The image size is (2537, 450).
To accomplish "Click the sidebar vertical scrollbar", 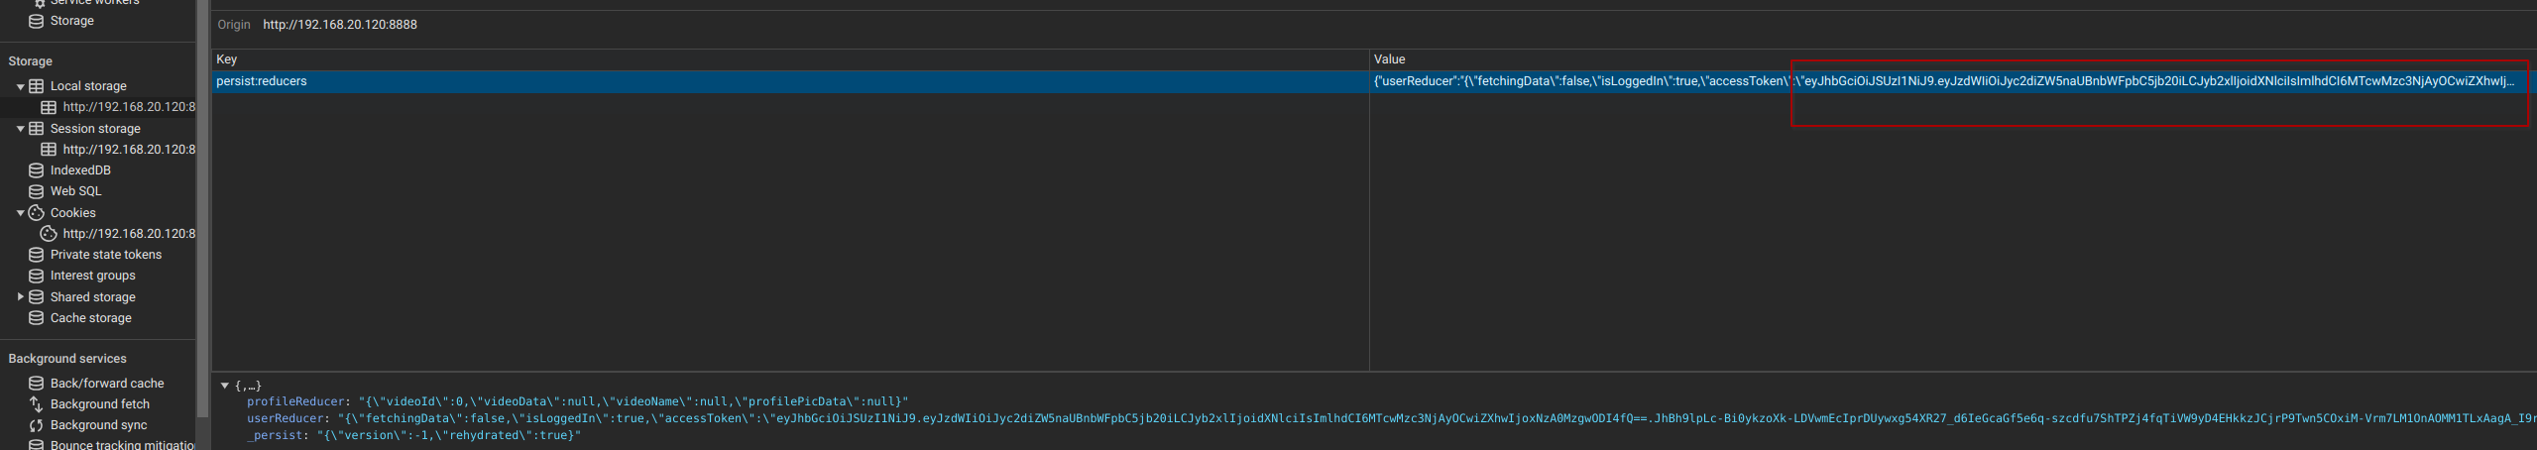I will [202, 198].
